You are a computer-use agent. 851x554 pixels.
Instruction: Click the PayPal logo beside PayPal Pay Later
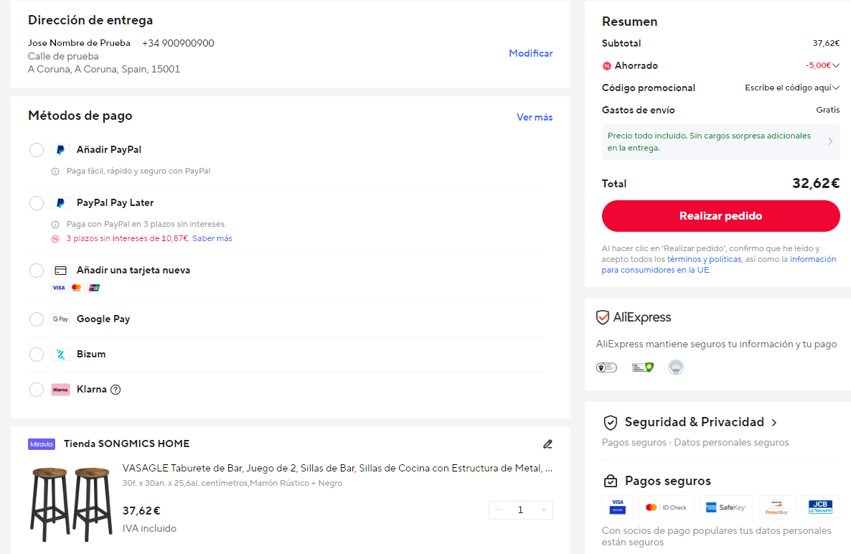point(60,203)
